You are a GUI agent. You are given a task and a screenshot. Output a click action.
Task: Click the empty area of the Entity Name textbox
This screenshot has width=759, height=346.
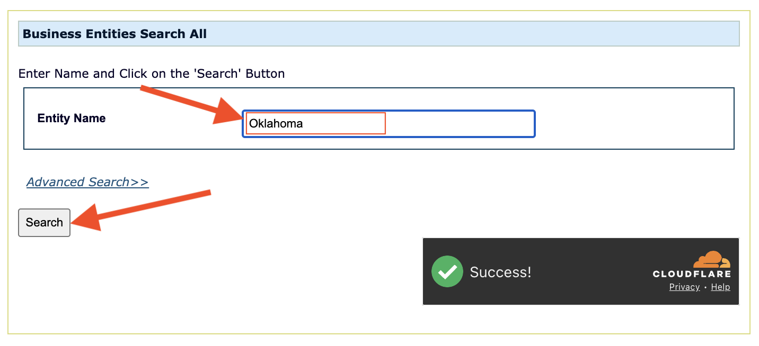459,124
